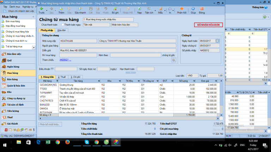Click the Số phiếu nhập field NK00012
Image resolution: width=271 pixels, height=152 pixels.
pyautogui.click(x=209, y=50)
